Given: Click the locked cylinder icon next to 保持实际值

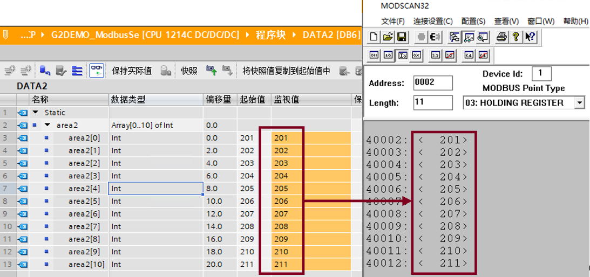Looking at the screenshot, I should (166, 70).
